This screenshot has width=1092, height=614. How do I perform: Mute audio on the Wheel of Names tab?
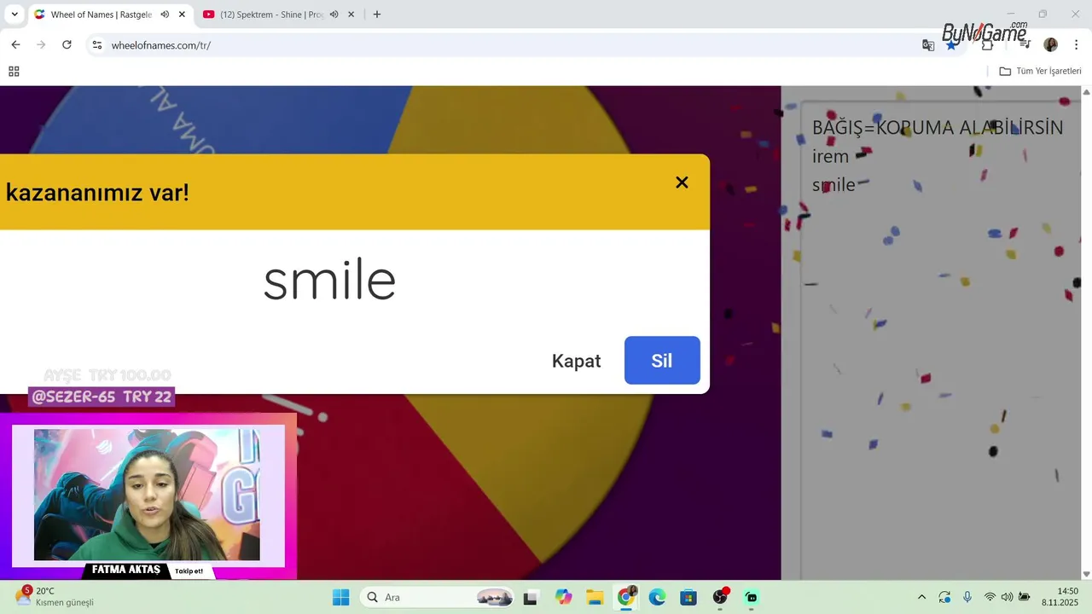[x=165, y=14]
